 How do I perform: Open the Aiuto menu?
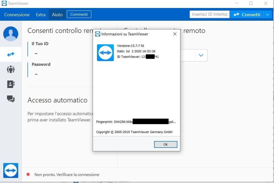(57, 15)
